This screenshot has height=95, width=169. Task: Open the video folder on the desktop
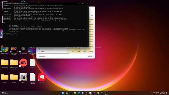(x=5, y=78)
